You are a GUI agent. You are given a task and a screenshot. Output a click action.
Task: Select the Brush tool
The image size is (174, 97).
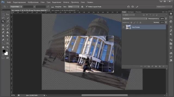tap(8, 25)
